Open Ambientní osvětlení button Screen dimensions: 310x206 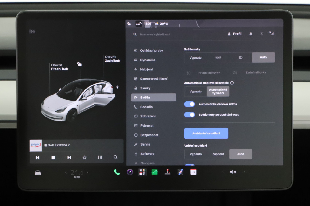pos(206,134)
